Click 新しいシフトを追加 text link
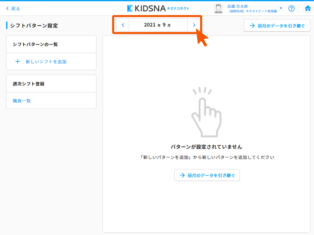314x235 pixels. click(x=46, y=62)
